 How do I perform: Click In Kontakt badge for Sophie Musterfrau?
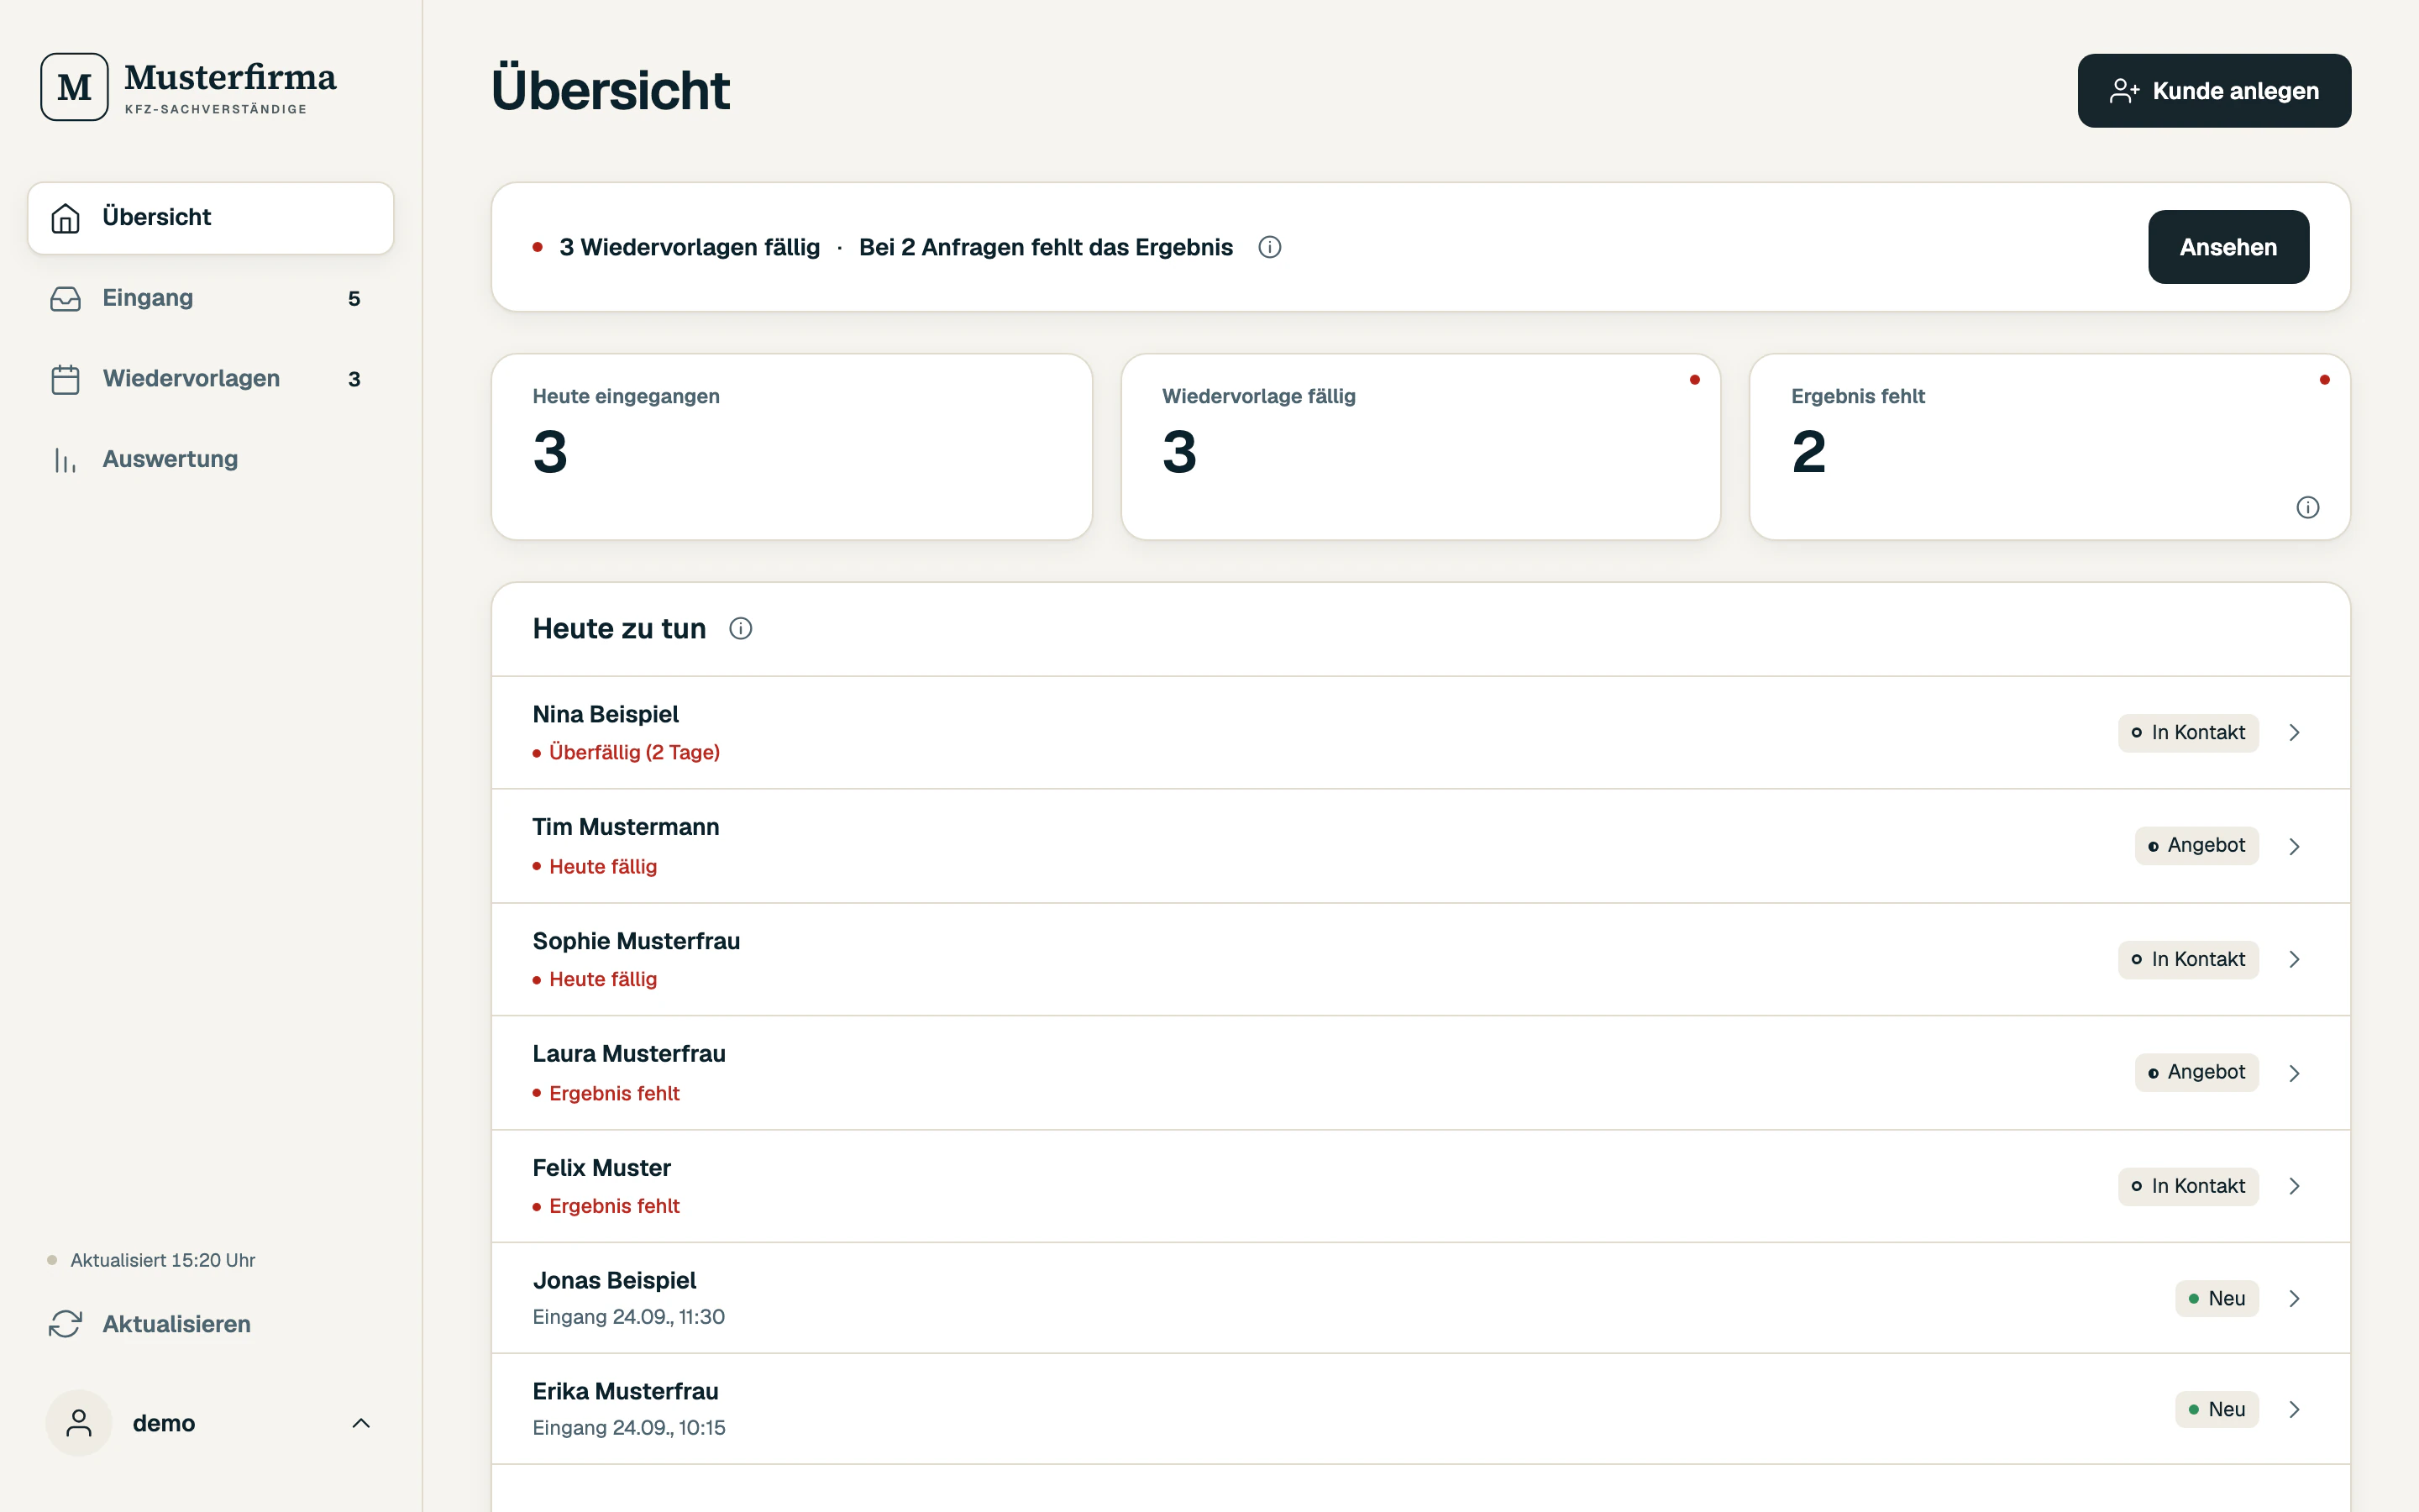(2187, 959)
